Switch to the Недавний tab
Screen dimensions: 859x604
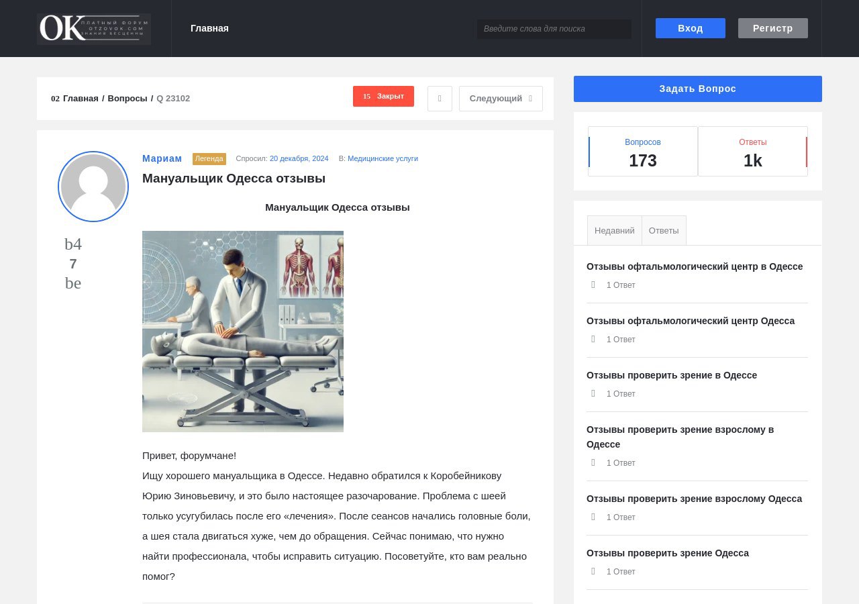[614, 230]
